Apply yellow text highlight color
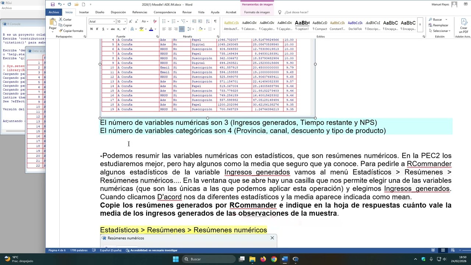Screen dimensions: 471x265 141,29
